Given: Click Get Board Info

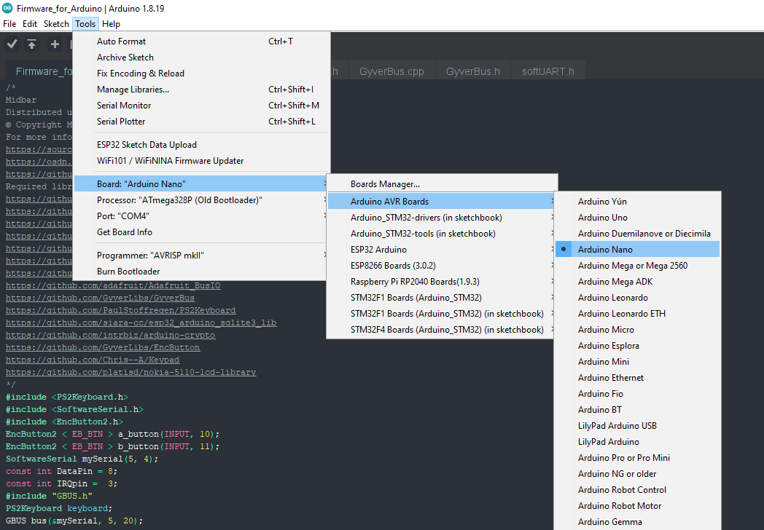Looking at the screenshot, I should click(201, 233).
